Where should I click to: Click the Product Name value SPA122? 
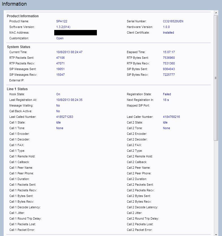click(x=62, y=21)
